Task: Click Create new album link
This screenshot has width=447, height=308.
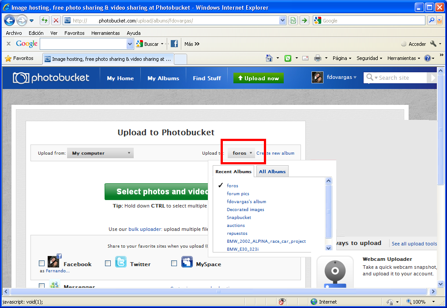Action: pyautogui.click(x=275, y=153)
